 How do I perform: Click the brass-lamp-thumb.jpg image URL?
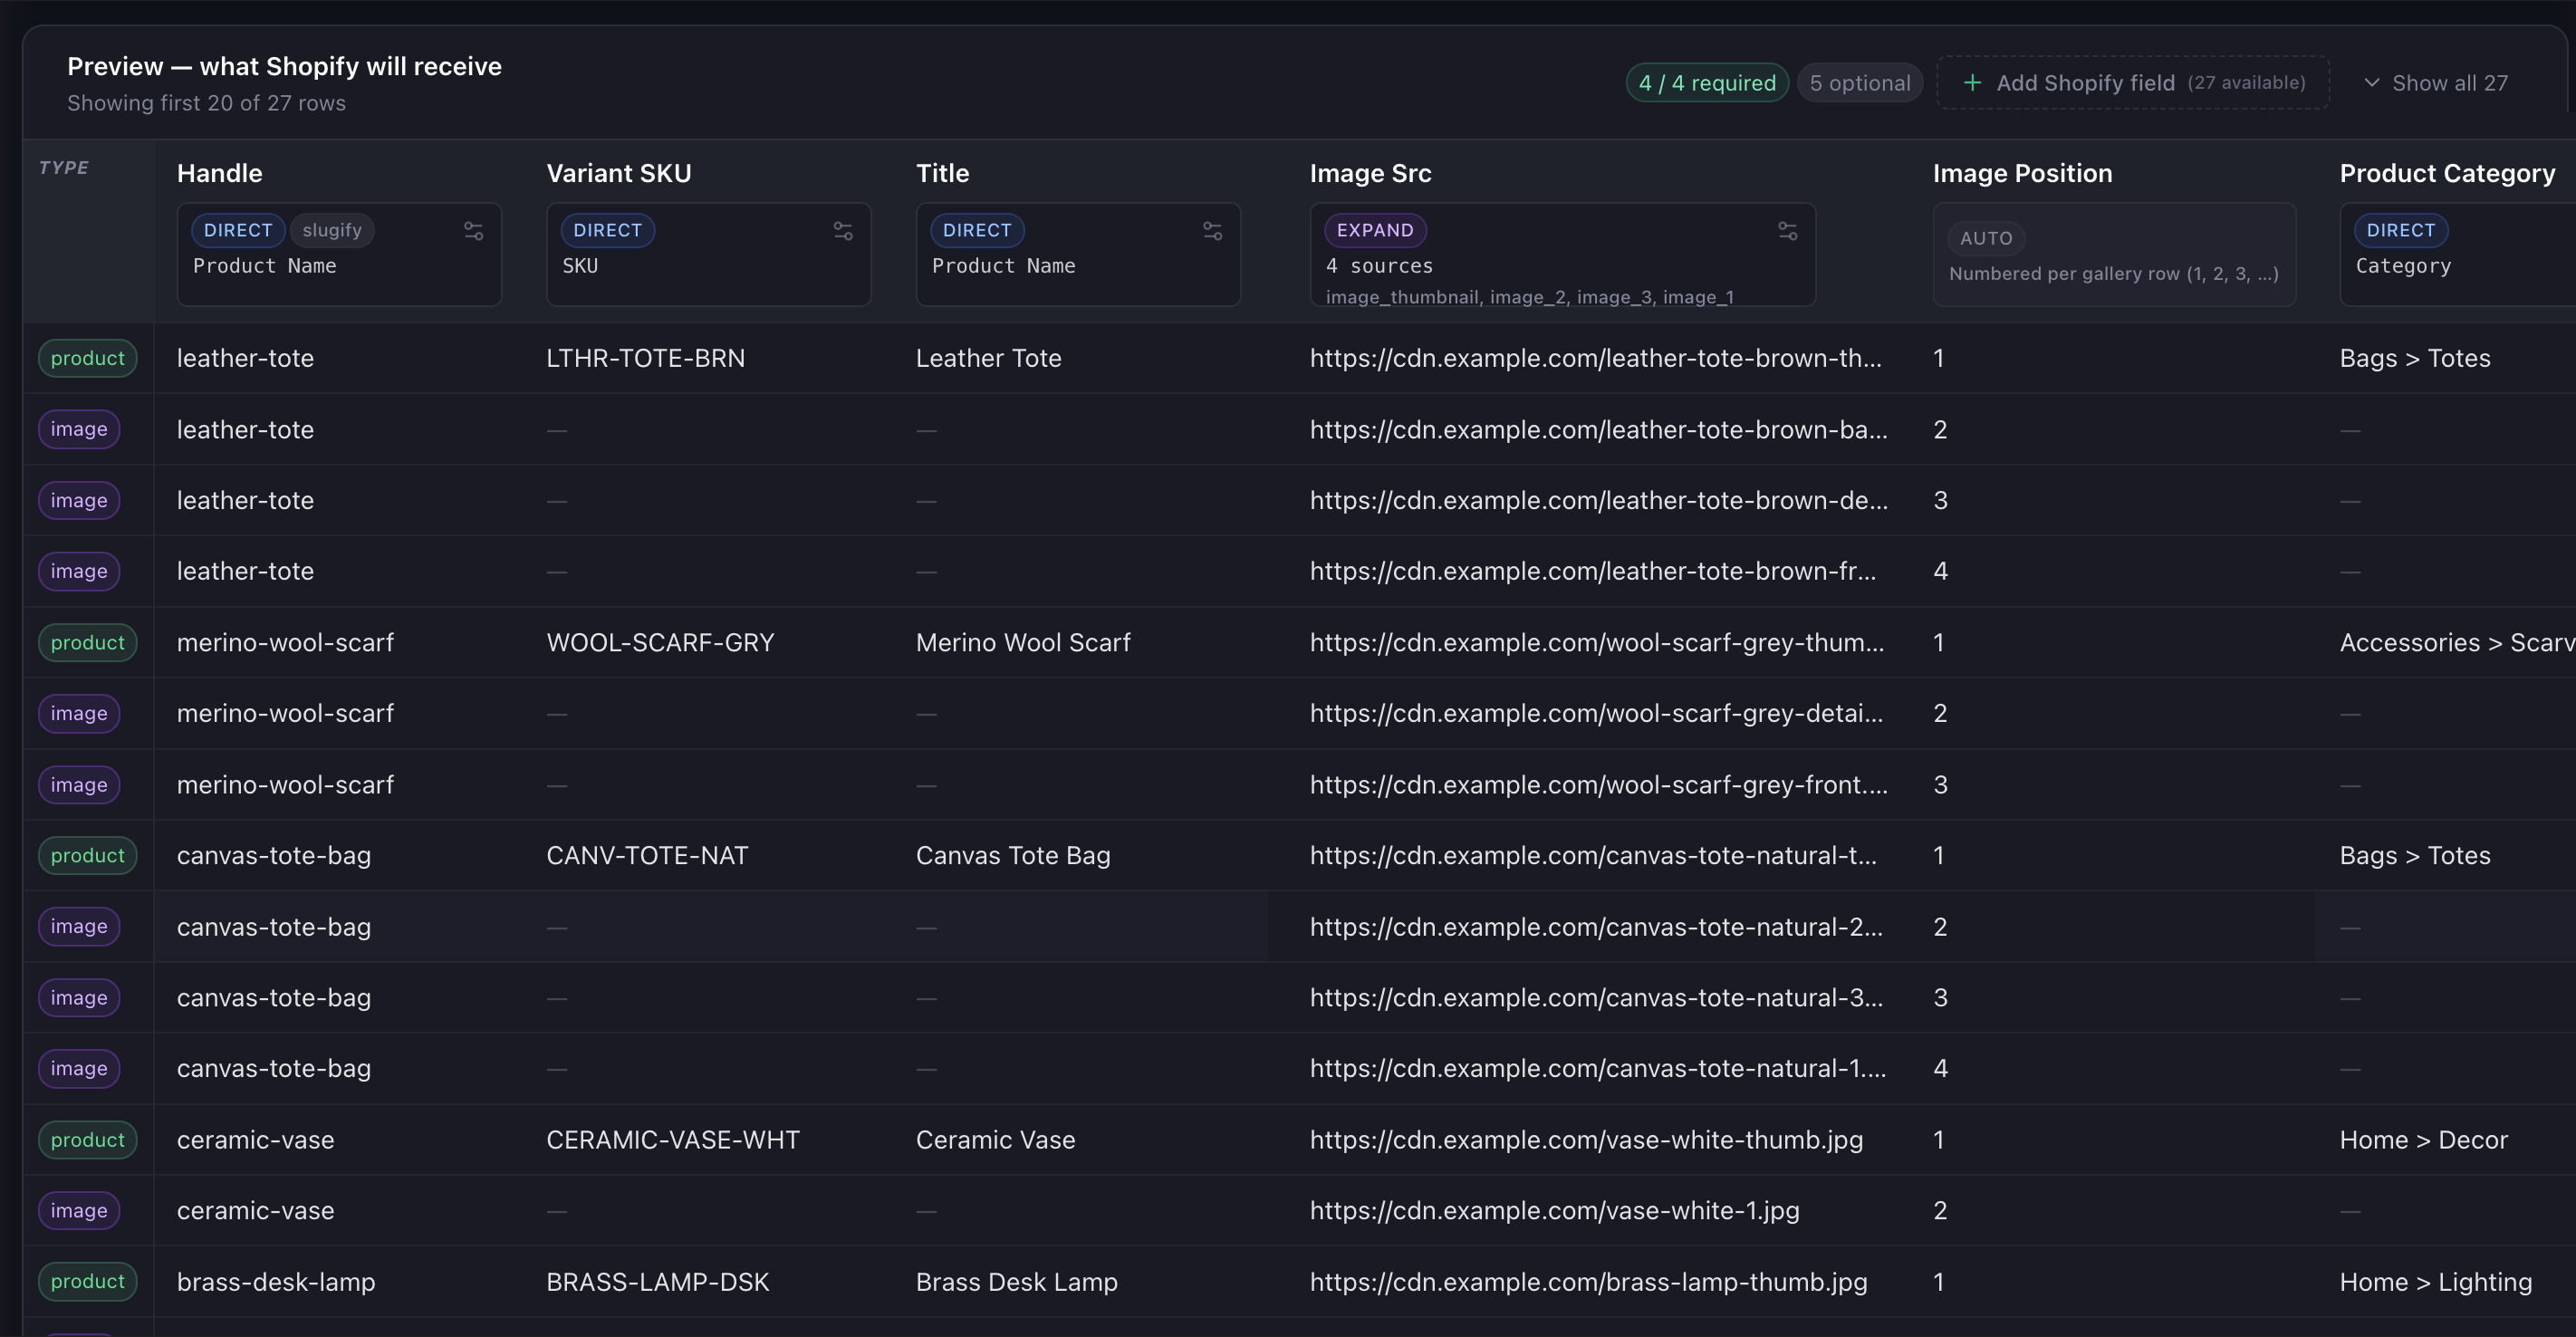pyautogui.click(x=1588, y=1281)
